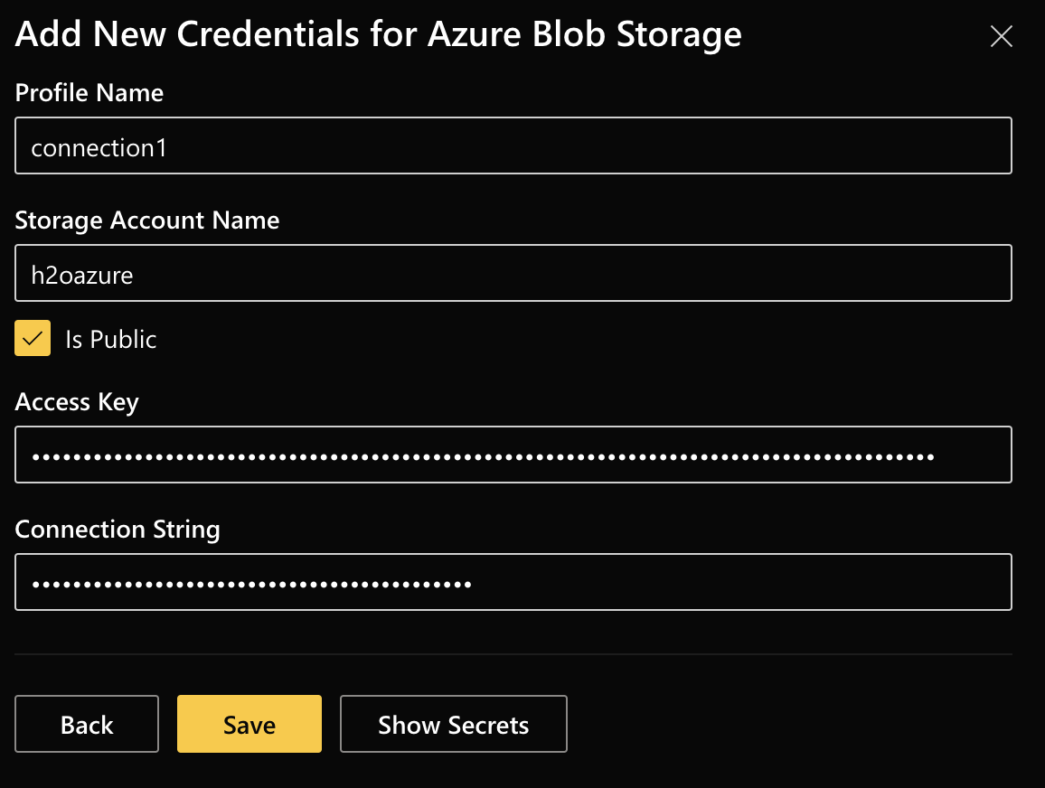Focus the hidden Connection String field
The image size is (1045, 788).
pos(513,582)
